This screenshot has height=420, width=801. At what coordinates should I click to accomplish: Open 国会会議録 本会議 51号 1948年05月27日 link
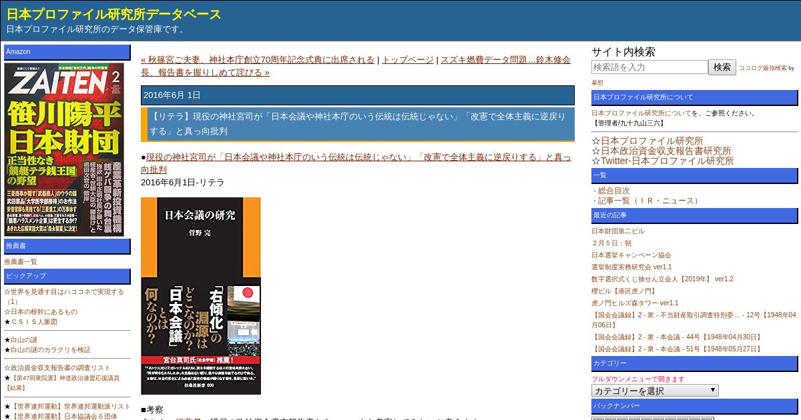point(676,349)
